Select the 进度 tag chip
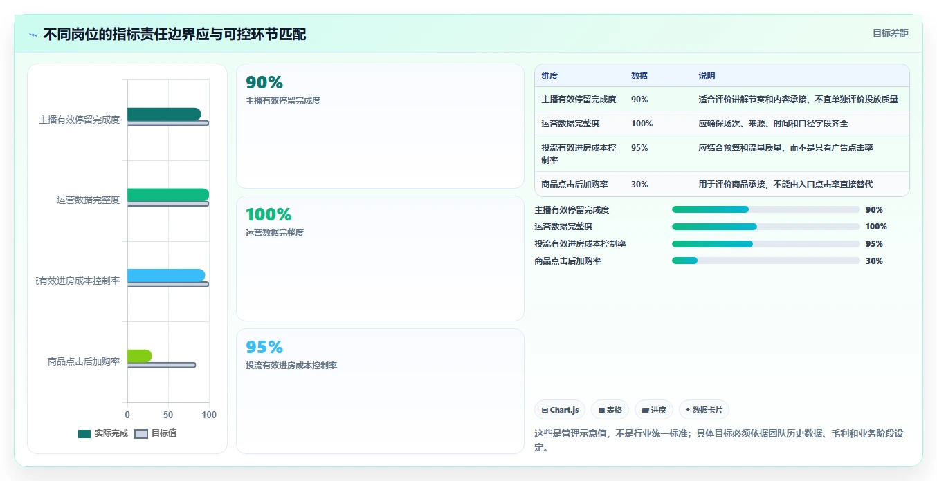 pos(654,410)
